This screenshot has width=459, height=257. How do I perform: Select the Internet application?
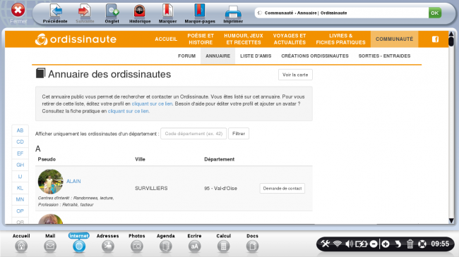(79, 243)
